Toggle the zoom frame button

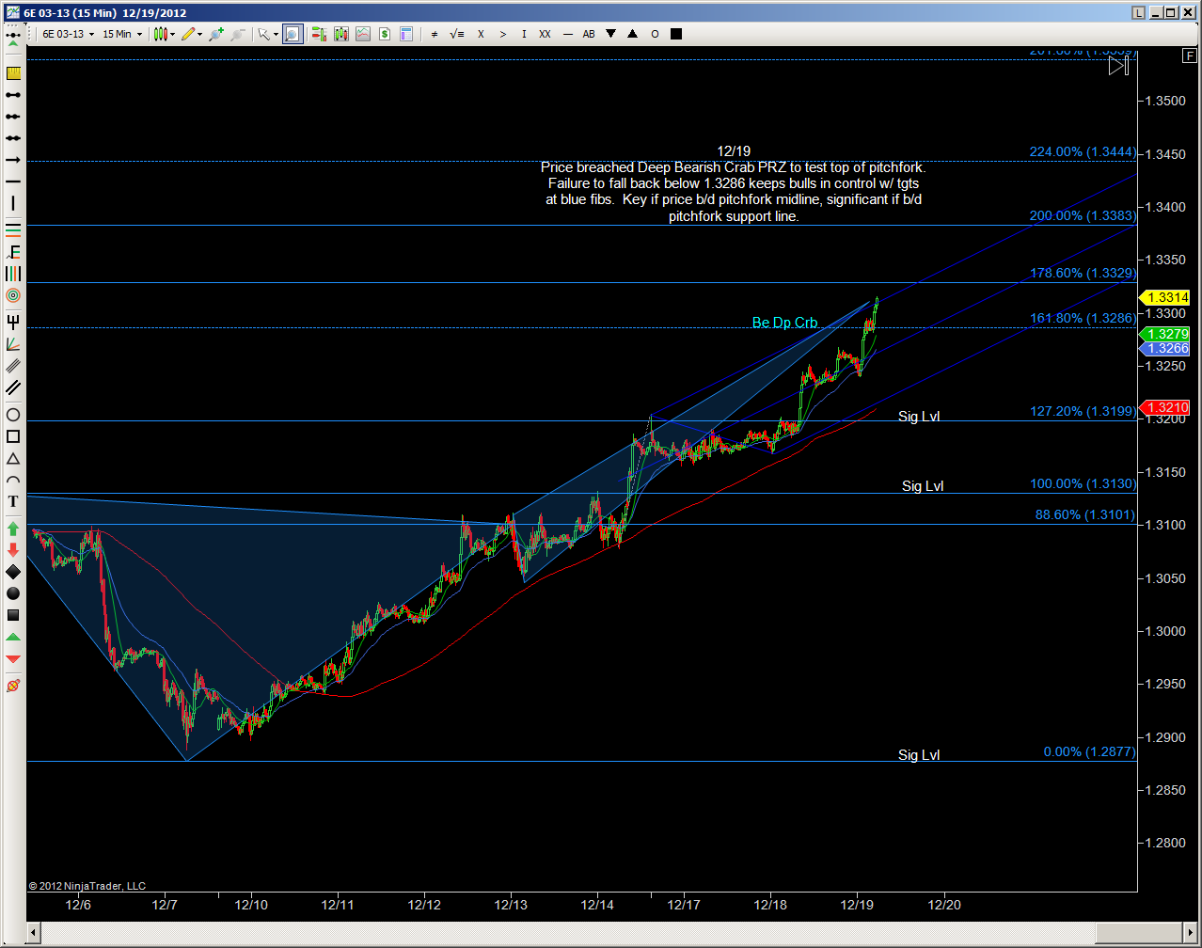click(293, 34)
